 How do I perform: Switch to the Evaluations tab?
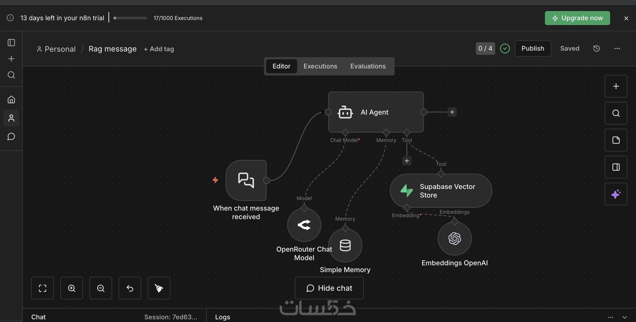(x=368, y=66)
